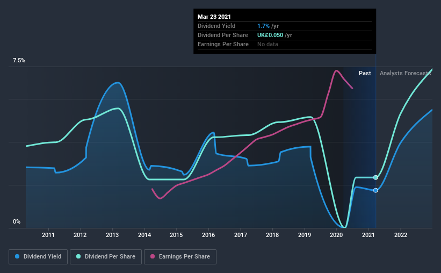This screenshot has width=441, height=273.
Task: Click the 2016 x-axis label
Action: (208, 235)
